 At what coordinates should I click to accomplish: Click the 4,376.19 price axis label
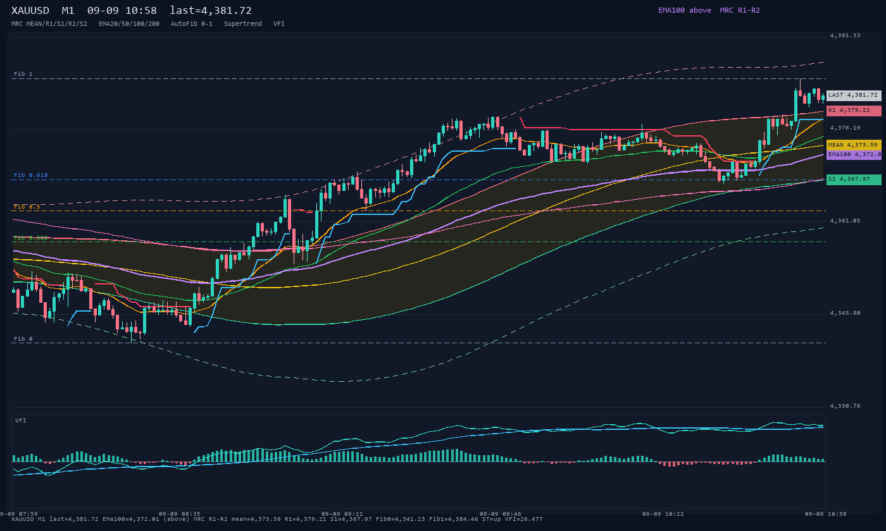[845, 128]
